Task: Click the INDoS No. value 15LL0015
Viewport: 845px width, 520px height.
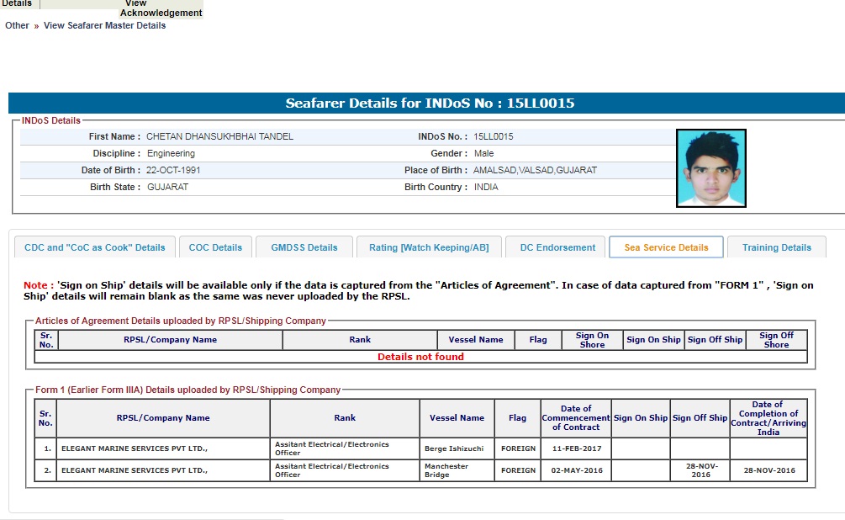Action: click(x=493, y=136)
